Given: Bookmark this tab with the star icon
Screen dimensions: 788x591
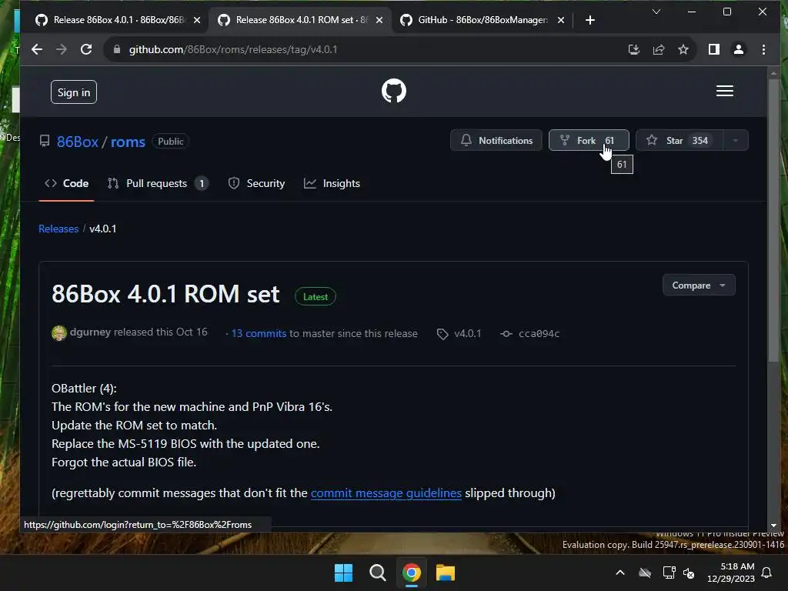Looking at the screenshot, I should (683, 49).
